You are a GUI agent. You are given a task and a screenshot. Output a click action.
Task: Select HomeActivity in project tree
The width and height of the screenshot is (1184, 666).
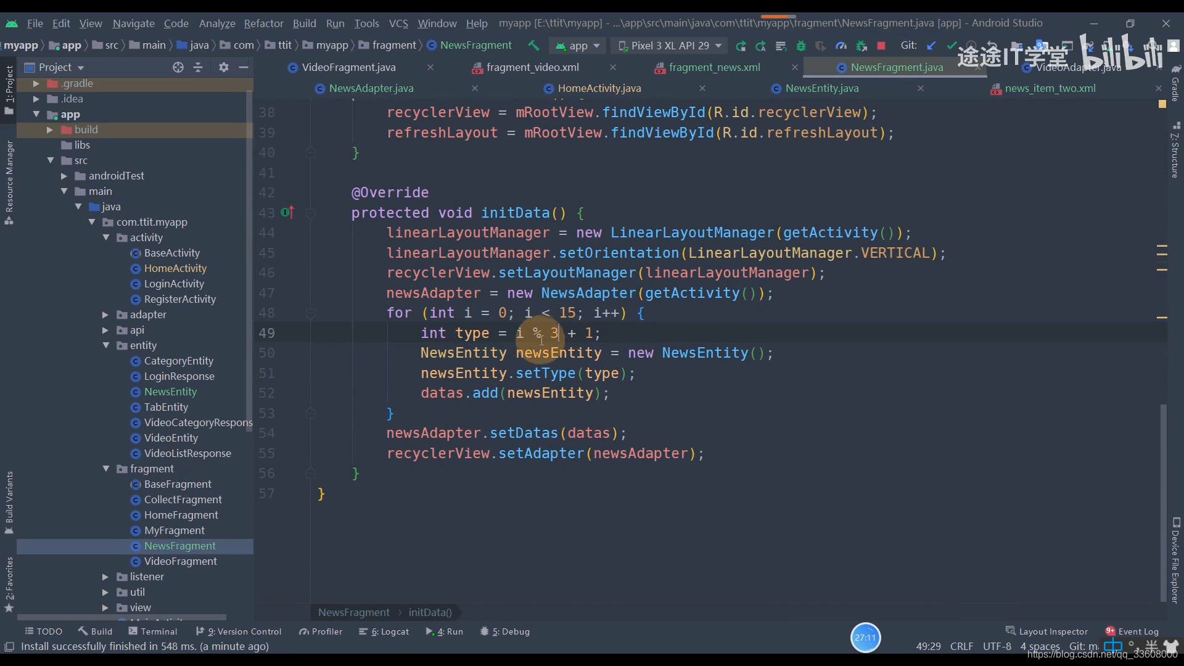click(175, 268)
